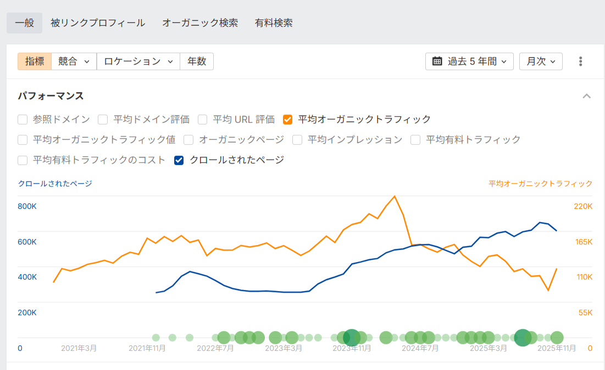The height and width of the screenshot is (370, 605).
Task: Open the 月次 interval dropdown
Action: 541,61
